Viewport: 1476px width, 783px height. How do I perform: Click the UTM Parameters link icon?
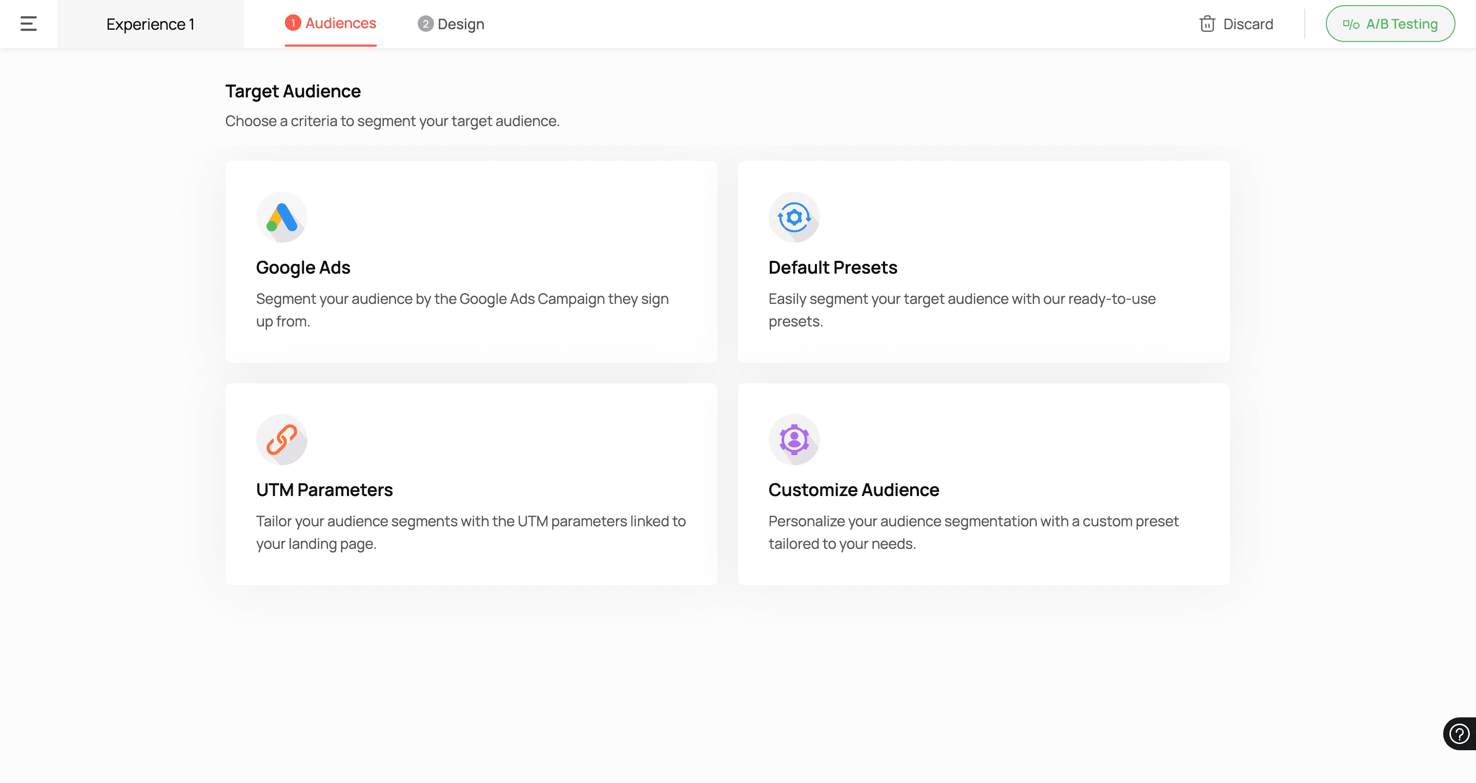pos(281,439)
